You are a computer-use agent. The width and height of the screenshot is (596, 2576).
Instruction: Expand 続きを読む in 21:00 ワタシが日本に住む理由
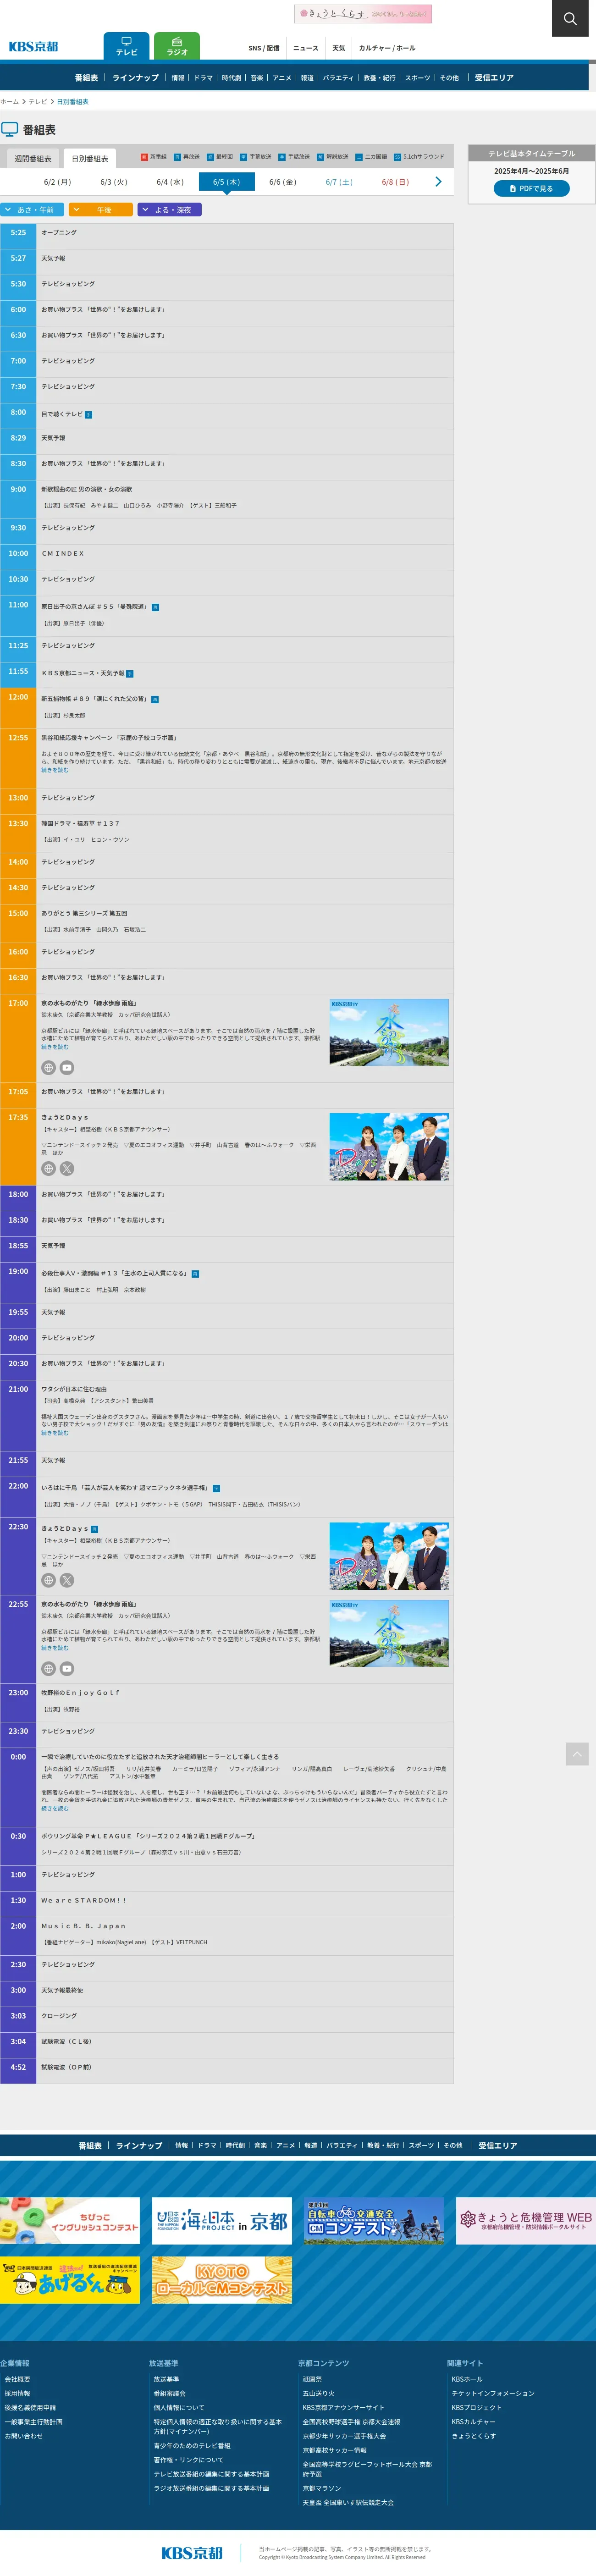55,1433
